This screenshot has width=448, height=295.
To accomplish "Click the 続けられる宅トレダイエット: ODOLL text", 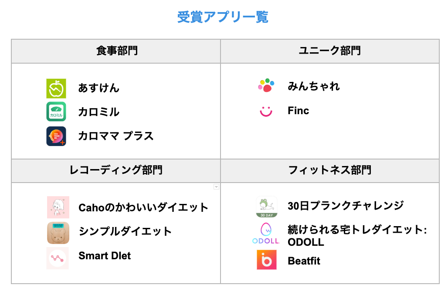I will click(356, 235).
